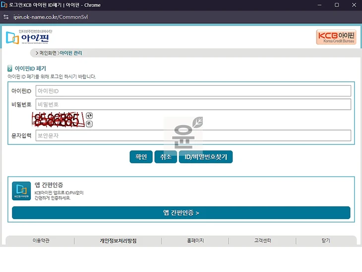Open 이용약관 terms of use
362x272 pixels.
(x=41, y=241)
